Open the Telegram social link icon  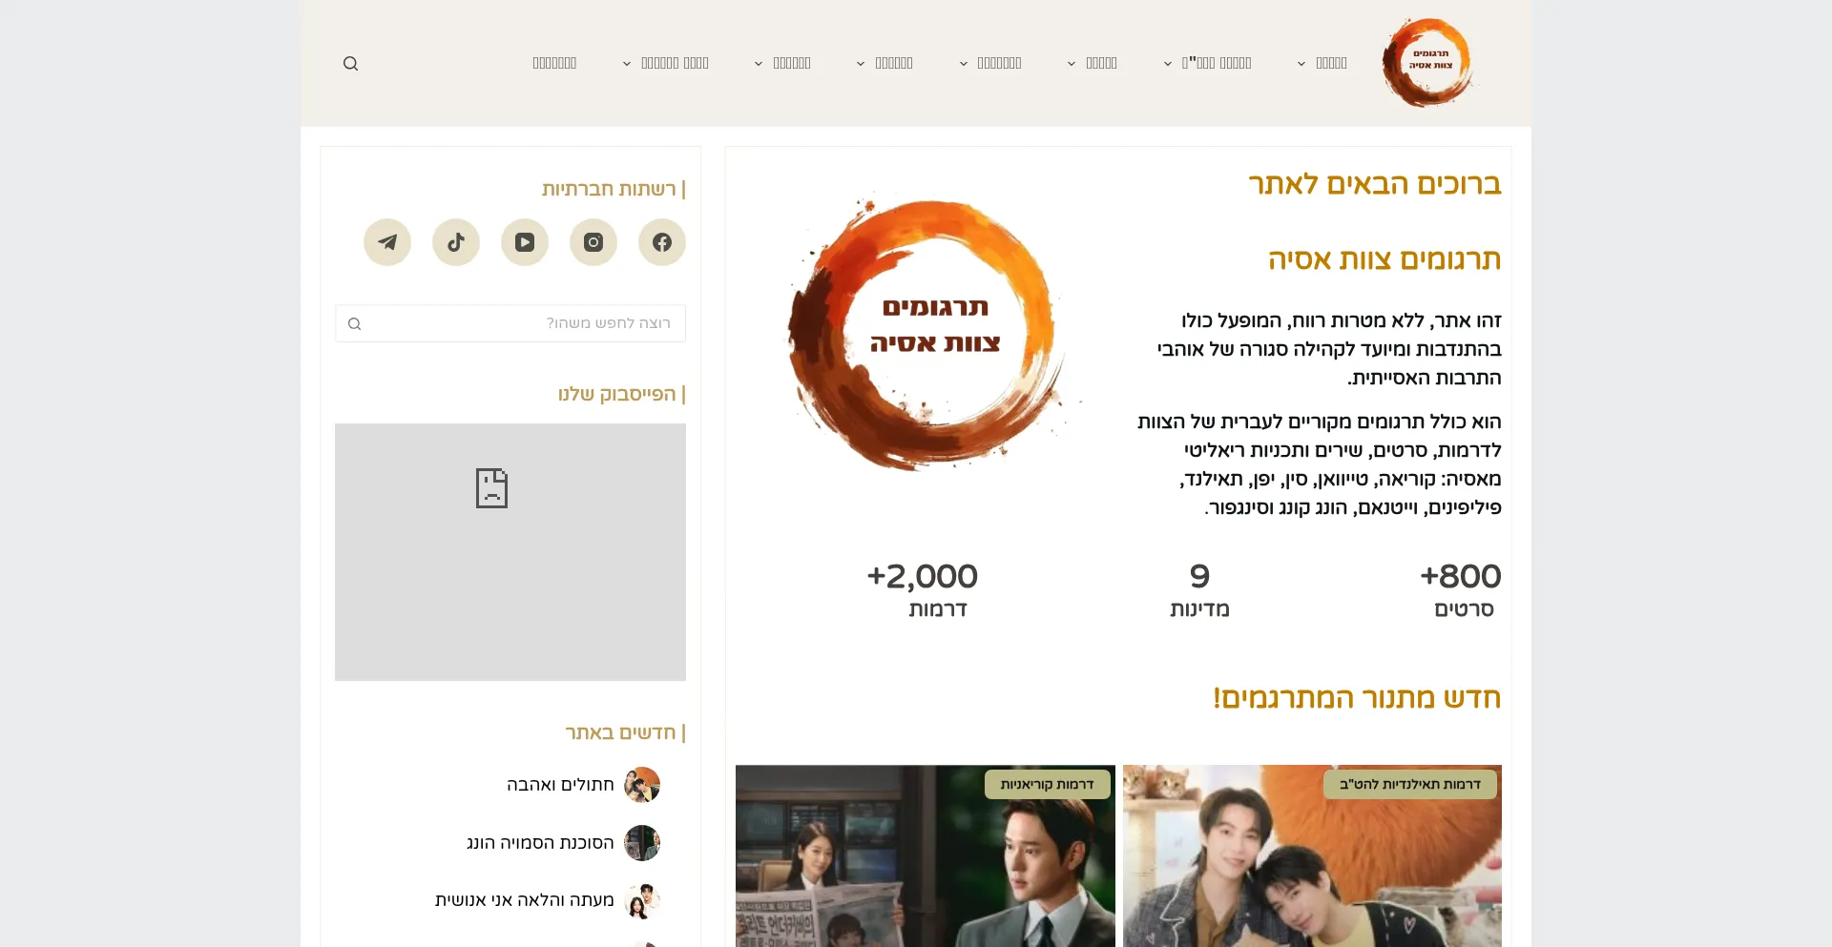pyautogui.click(x=387, y=242)
